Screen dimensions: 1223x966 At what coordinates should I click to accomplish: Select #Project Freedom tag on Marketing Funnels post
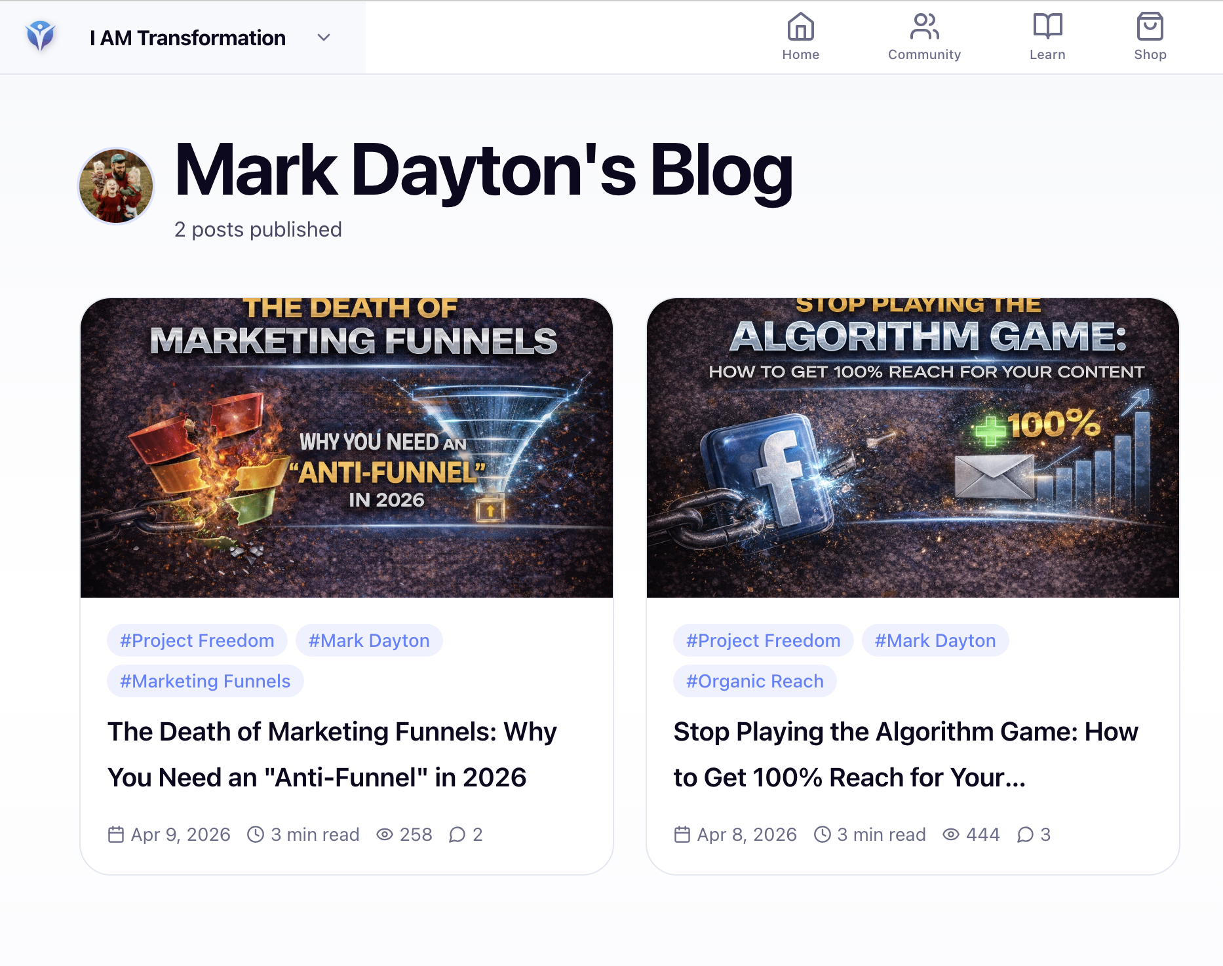tap(197, 640)
